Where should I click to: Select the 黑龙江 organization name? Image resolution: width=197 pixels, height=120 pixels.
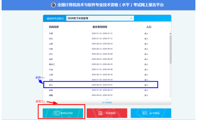52,65
